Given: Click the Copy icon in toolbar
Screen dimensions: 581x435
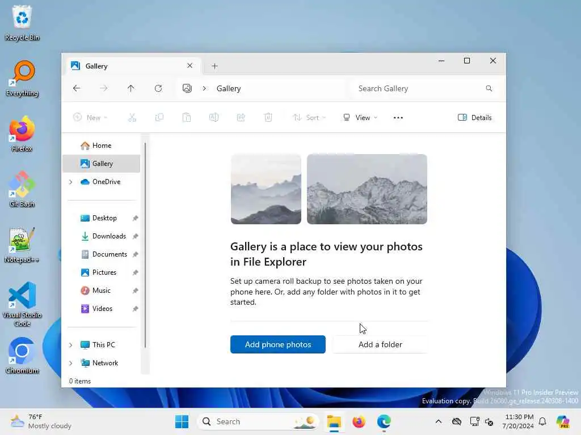Looking at the screenshot, I should pos(159,118).
